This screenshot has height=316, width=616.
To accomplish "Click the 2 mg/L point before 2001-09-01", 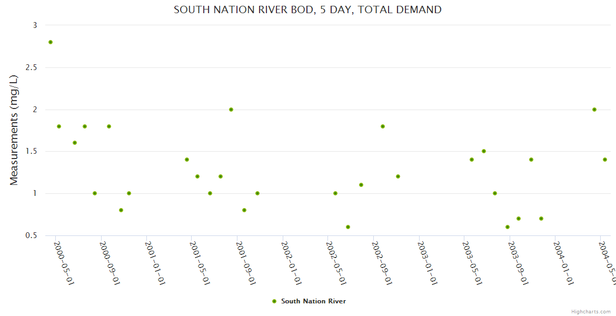I will click(x=231, y=110).
